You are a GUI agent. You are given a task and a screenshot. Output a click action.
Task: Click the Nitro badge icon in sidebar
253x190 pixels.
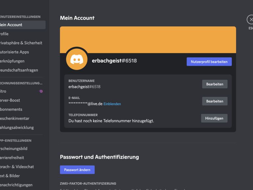point(41,91)
